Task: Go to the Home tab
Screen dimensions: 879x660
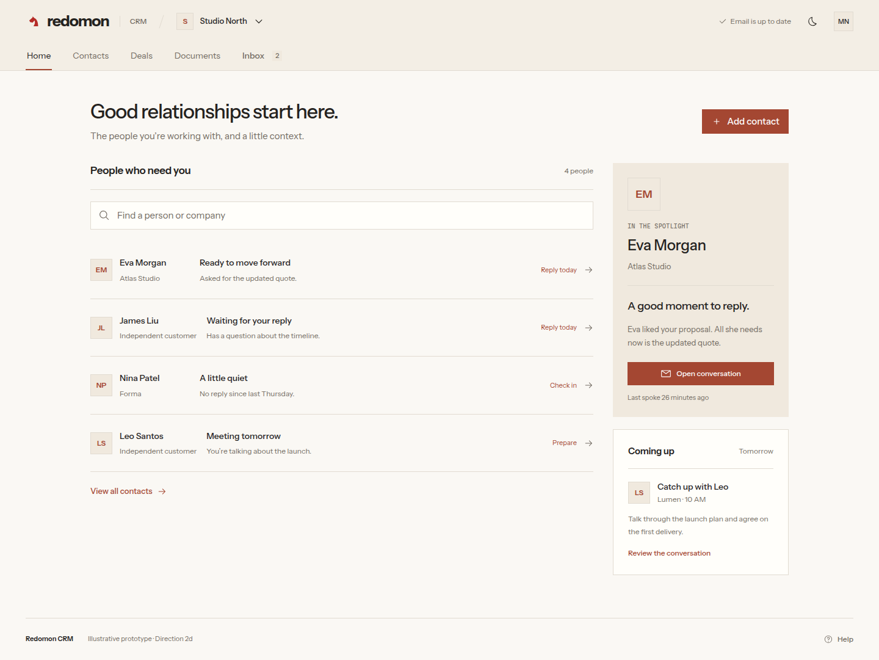Action: tap(39, 56)
